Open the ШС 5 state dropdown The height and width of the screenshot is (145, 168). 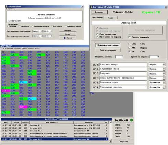164,82
